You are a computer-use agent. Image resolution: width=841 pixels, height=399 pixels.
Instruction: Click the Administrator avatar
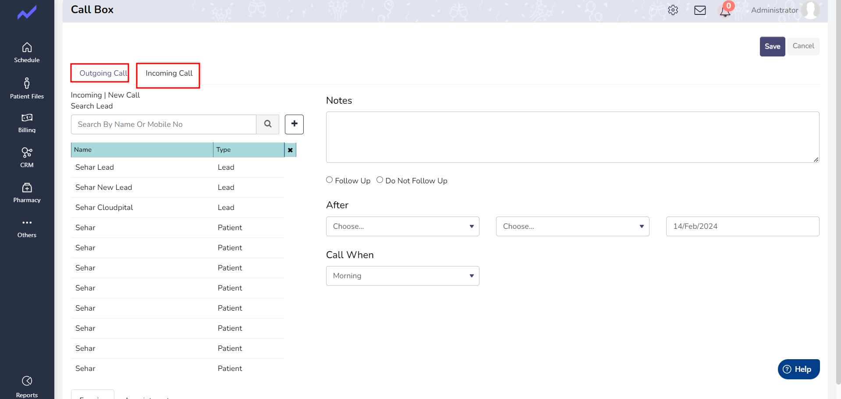[811, 10]
